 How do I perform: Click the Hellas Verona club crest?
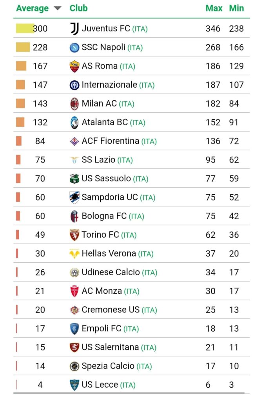(x=74, y=254)
